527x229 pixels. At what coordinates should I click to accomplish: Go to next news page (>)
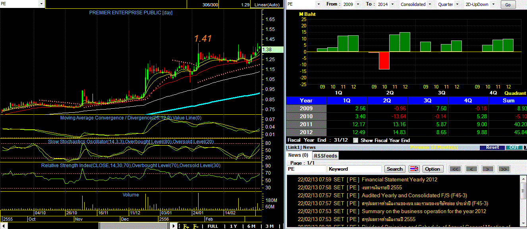click(x=487, y=169)
